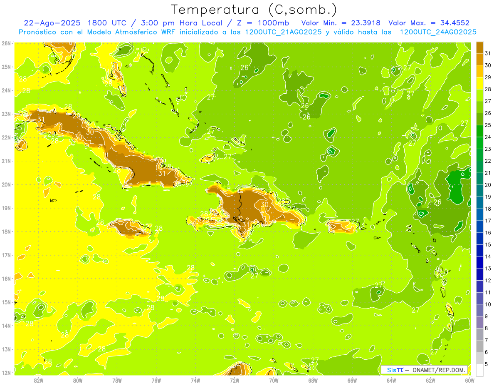Click the color bar scale label "10"
The width and height of the screenshot is (499, 386).
[488, 304]
